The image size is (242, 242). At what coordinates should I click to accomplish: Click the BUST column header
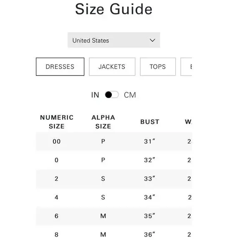coord(150,122)
